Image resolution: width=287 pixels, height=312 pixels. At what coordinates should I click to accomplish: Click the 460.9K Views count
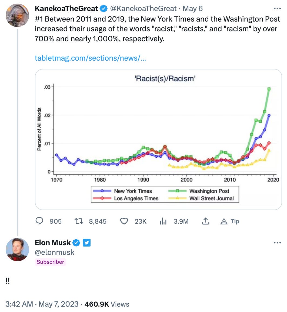[107, 304]
